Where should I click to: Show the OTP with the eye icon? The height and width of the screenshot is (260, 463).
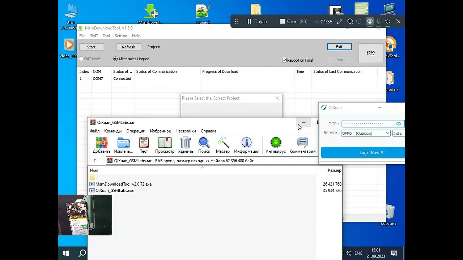coord(398,124)
